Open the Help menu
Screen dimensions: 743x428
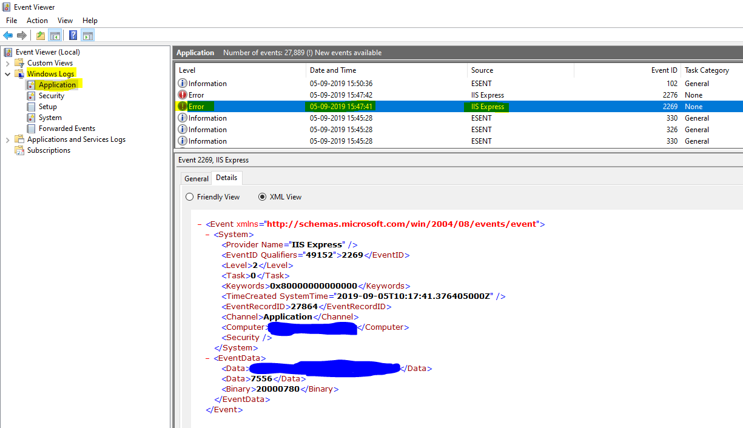coord(90,21)
